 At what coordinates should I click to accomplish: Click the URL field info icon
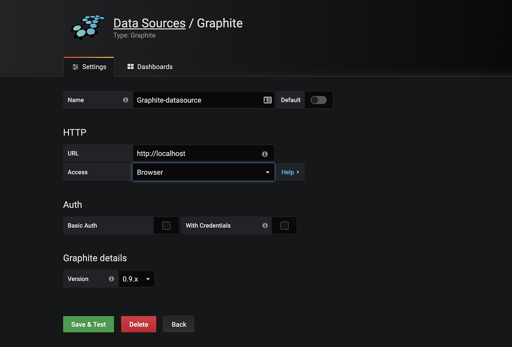[x=265, y=154]
